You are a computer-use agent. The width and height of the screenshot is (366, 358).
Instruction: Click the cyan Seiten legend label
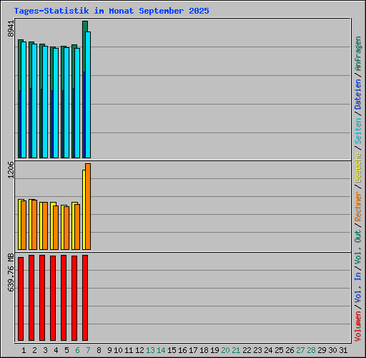point(358,131)
